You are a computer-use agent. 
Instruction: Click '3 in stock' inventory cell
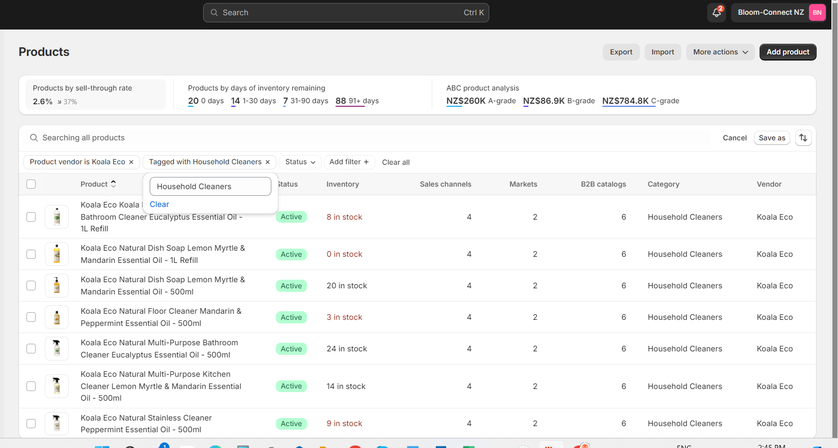point(345,317)
